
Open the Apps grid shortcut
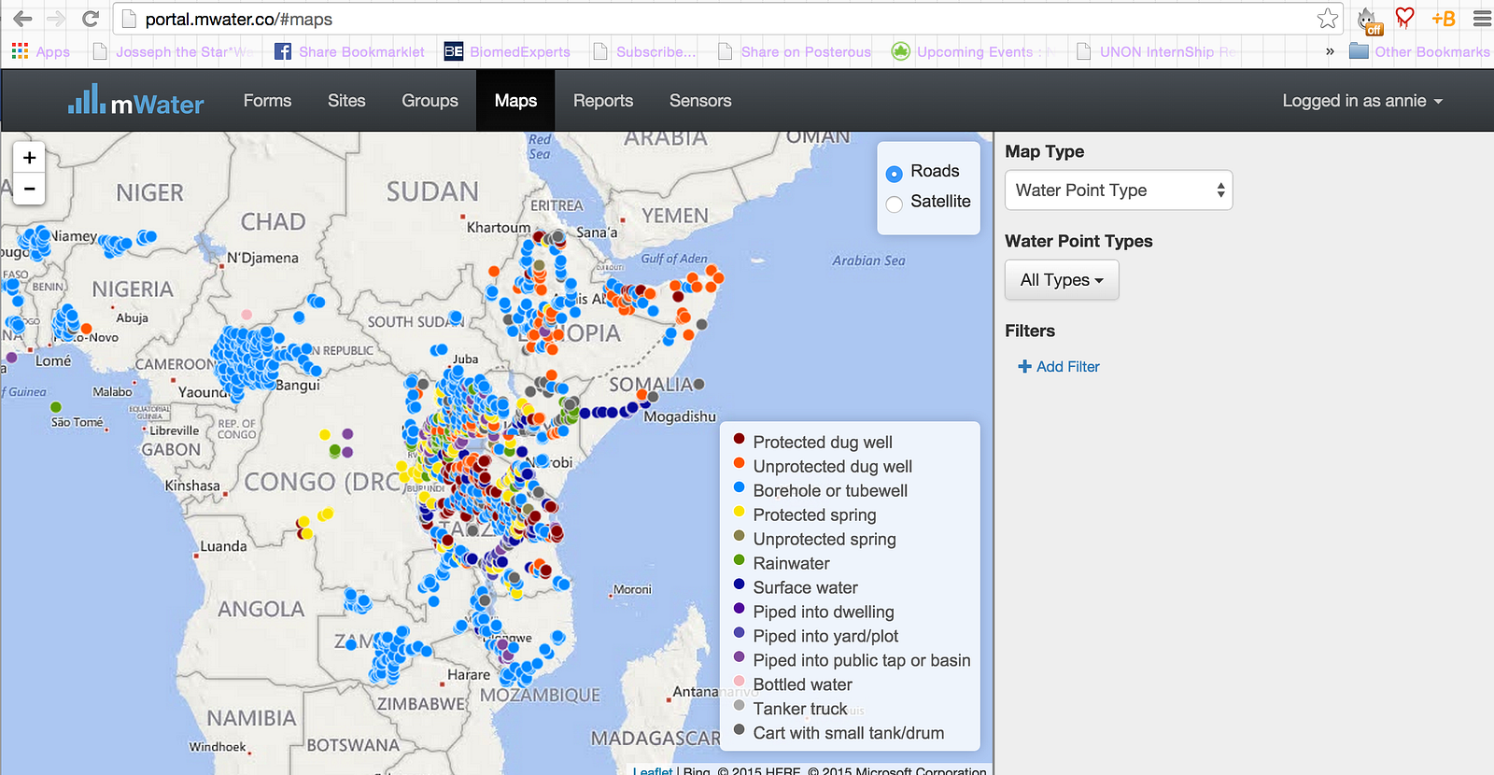click(20, 51)
